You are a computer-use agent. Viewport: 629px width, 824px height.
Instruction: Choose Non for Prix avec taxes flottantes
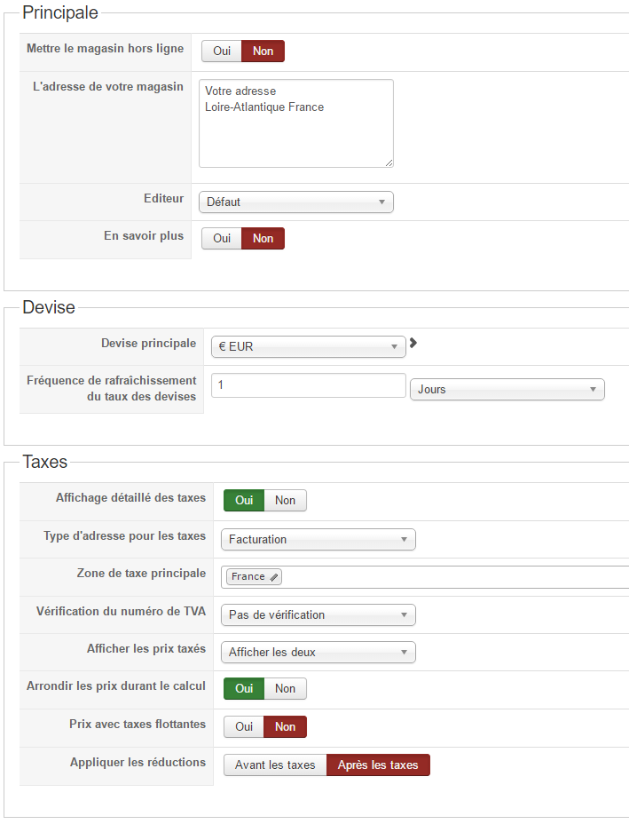(285, 727)
